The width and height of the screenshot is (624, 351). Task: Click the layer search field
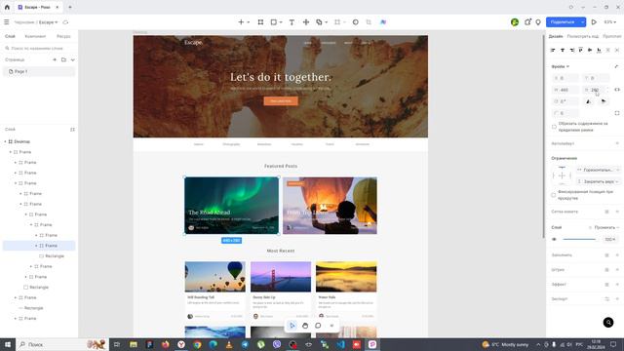(x=39, y=48)
